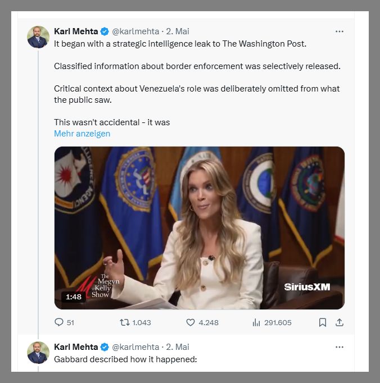380x383 pixels.
Task: Open the second tweet's 2. Mai timestamp
Action: coord(178,346)
